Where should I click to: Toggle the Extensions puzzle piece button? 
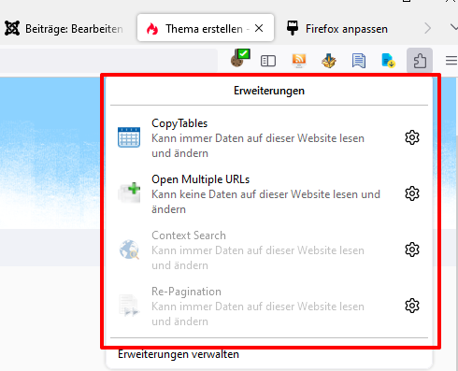[x=420, y=60]
